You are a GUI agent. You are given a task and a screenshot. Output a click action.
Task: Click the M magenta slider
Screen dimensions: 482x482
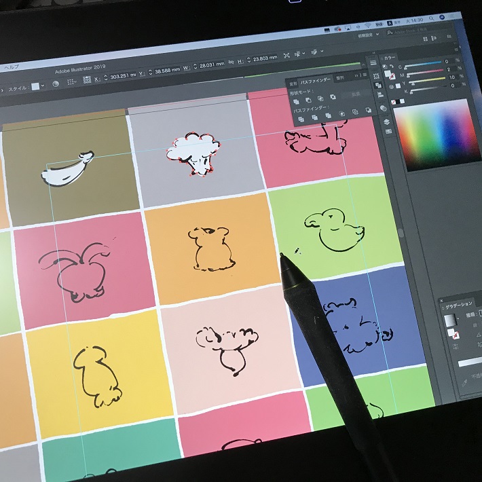click(425, 72)
